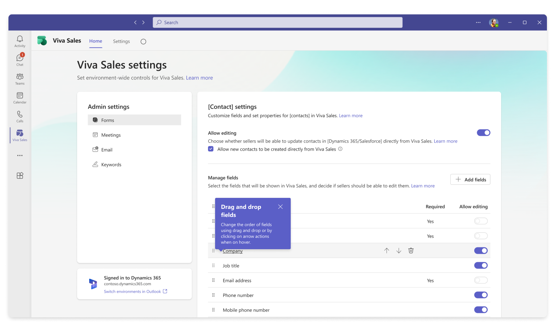Image resolution: width=555 pixels, height=332 pixels.
Task: Open Learn more link under Viva Sales settings
Action: (199, 78)
